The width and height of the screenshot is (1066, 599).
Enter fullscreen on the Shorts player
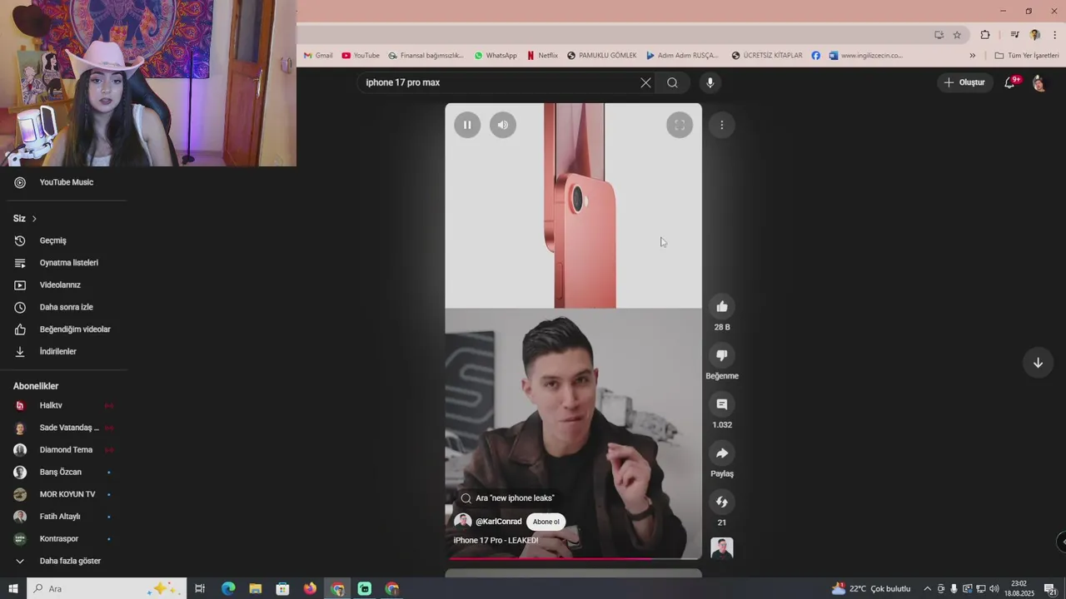680,125
